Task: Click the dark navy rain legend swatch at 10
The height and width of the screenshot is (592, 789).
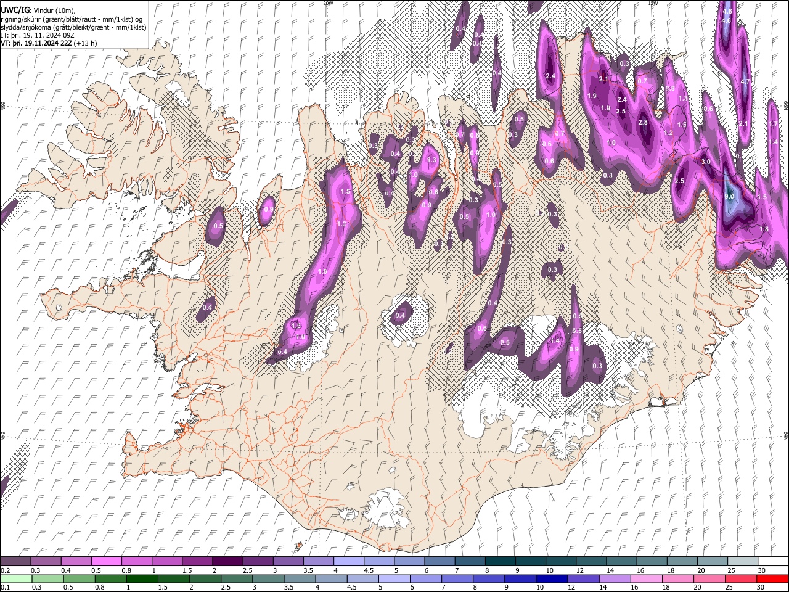Action: [x=551, y=578]
